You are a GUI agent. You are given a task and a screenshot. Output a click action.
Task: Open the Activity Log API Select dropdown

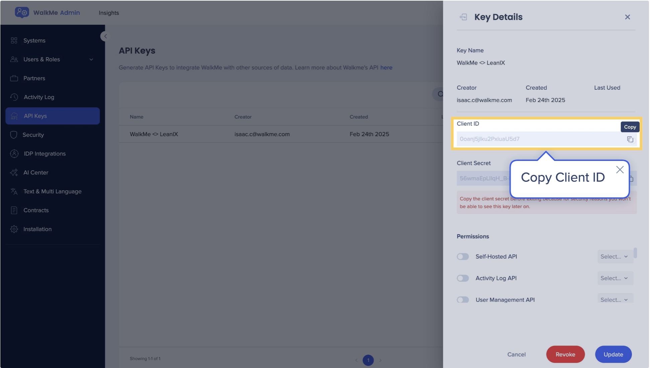pyautogui.click(x=615, y=278)
